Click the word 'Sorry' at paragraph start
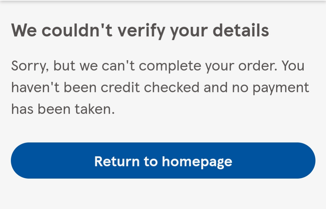Viewport: 326px width, 209px height. coord(29,66)
